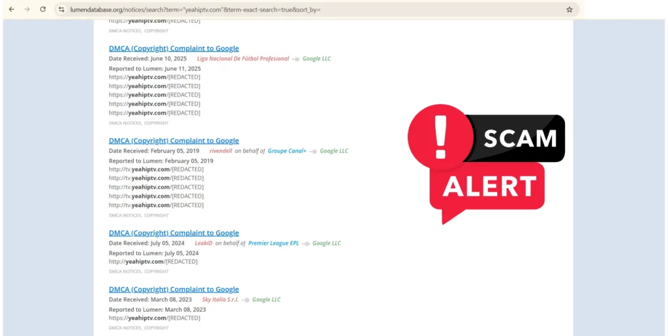Open the March 08, 2023 DMCA Complaint link
Image resolution: width=668 pixels, height=336 pixels.
click(x=174, y=289)
